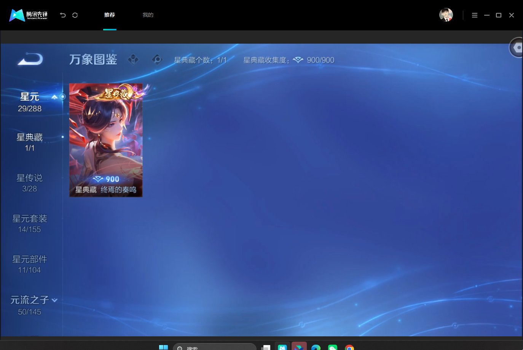Screen dimensions: 523x350
Task: Click the Tencent Pioneer logo
Action: [x=29, y=15]
